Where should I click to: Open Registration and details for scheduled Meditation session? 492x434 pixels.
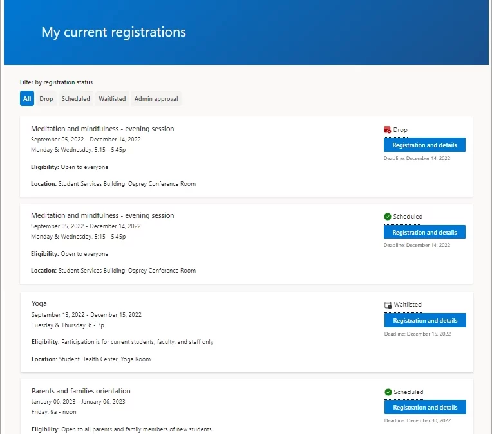(x=424, y=232)
